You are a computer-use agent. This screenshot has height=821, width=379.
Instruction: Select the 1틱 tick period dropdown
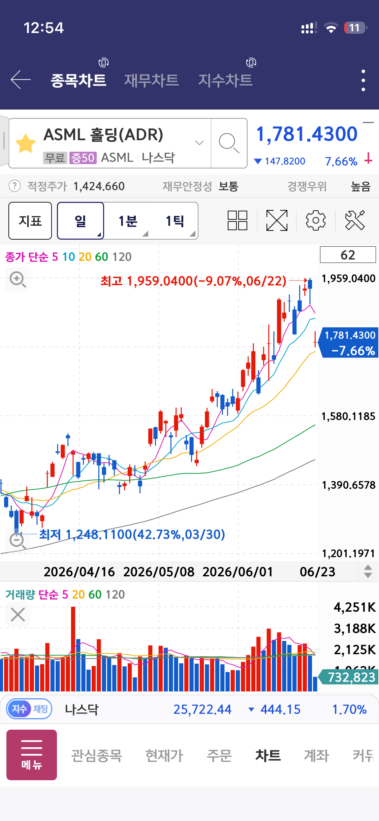coord(175,221)
